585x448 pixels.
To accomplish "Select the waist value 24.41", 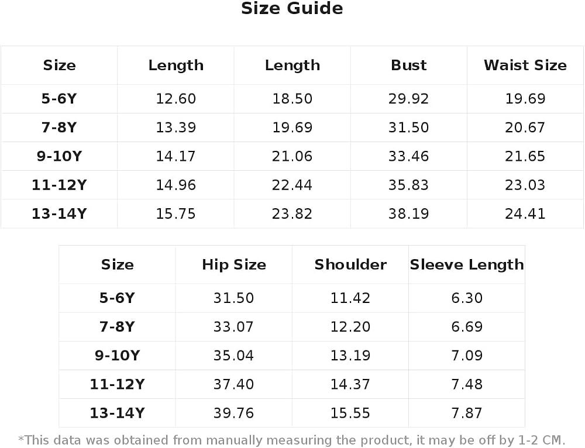I will click(x=525, y=213).
